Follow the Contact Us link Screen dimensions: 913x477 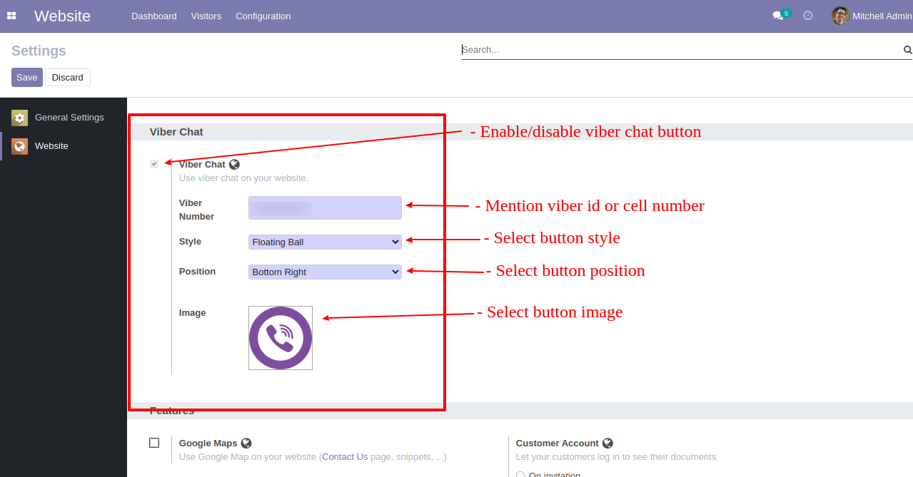(345, 457)
